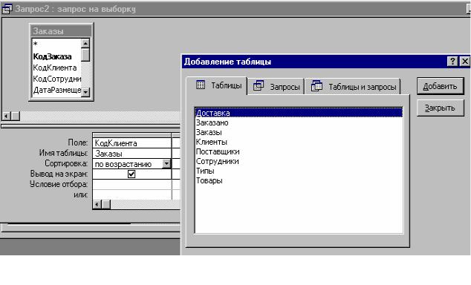Click the Поле cell containing КодКлиента
Image resolution: width=471 pixels, height=285 pixels.
[132, 143]
